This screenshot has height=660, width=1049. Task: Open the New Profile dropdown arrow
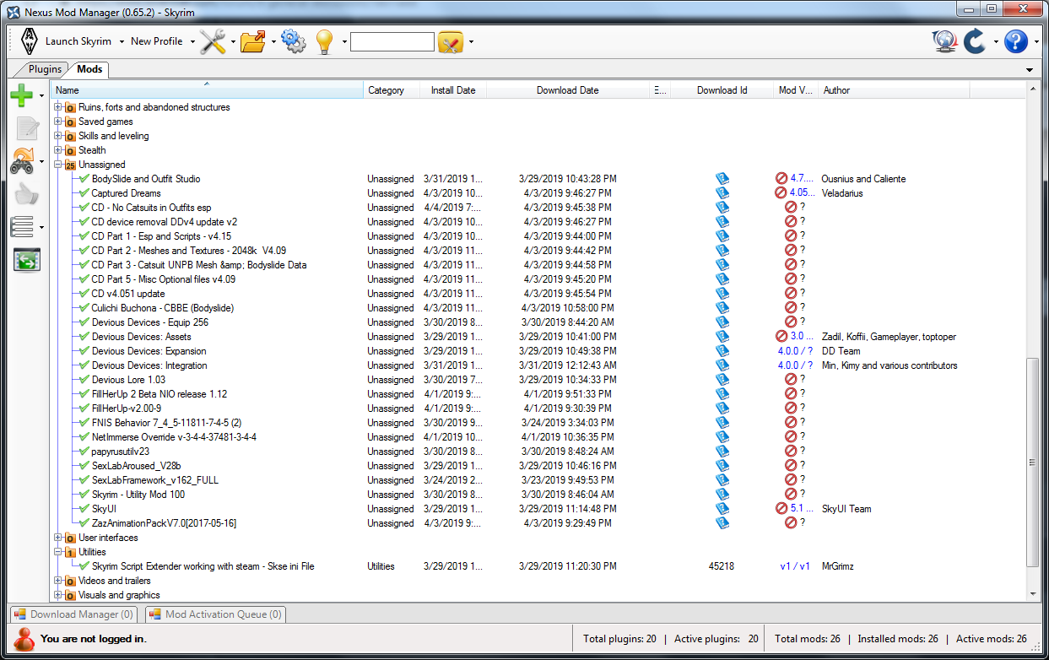pos(192,41)
